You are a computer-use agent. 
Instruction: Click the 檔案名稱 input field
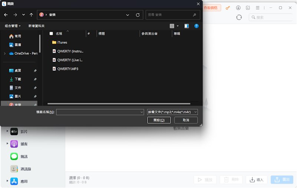[x=98, y=112]
